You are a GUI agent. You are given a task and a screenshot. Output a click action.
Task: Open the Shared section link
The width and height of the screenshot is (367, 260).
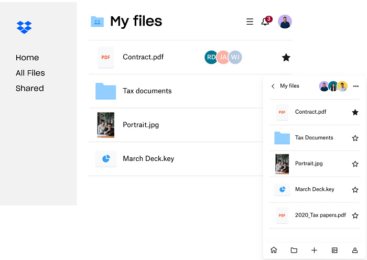point(30,88)
